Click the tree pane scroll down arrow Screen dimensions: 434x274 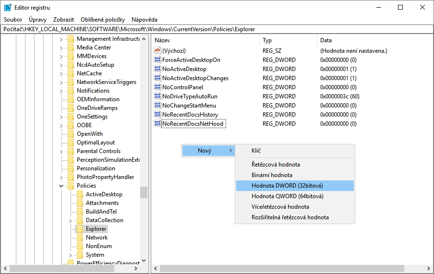coord(144,260)
